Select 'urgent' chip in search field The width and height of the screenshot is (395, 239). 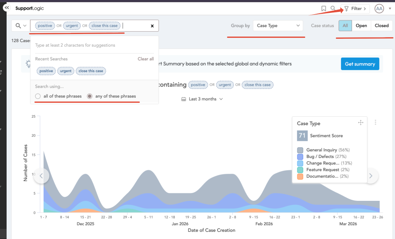pyautogui.click(x=72, y=26)
